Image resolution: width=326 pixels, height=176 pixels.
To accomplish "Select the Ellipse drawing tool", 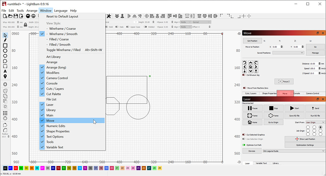I will pyautogui.click(x=5, y=51).
